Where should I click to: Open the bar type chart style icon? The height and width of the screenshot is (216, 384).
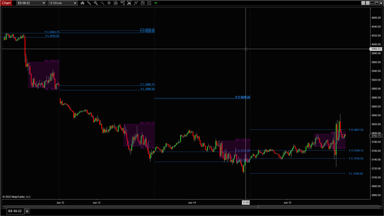pyautogui.click(x=82, y=3)
